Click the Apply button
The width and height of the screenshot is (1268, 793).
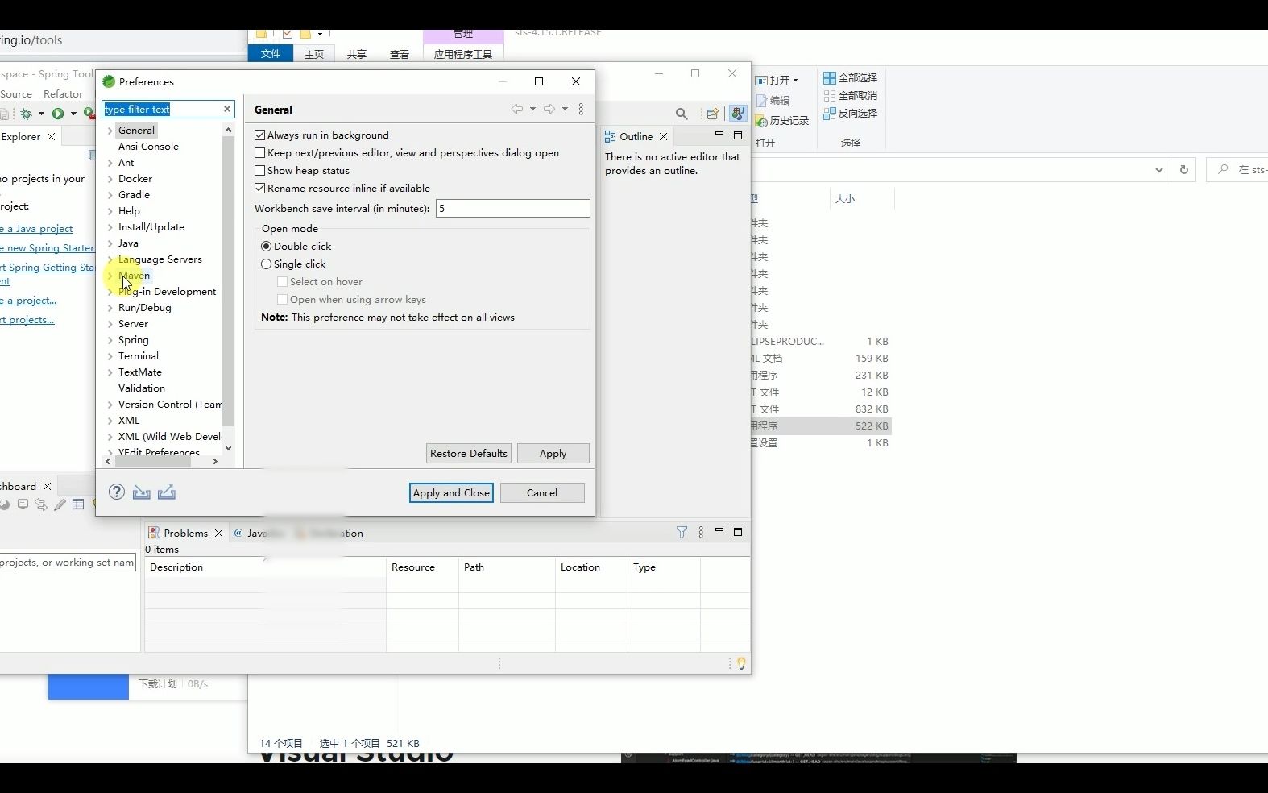tap(553, 453)
